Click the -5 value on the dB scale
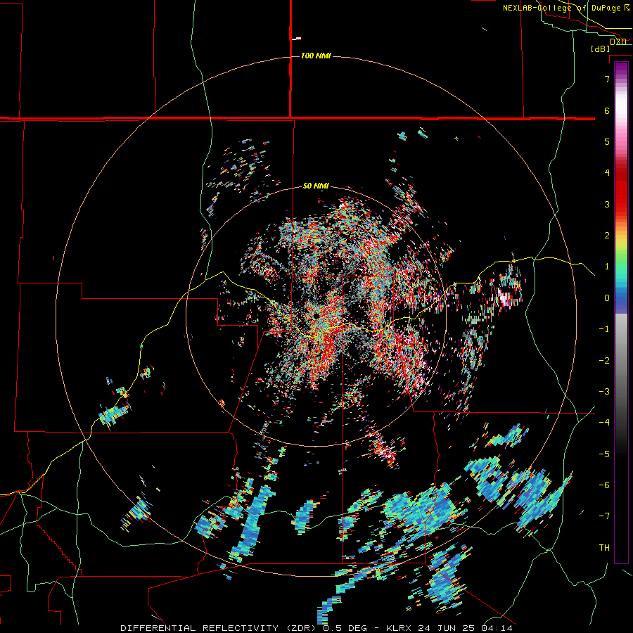The width and height of the screenshot is (633, 633). [x=604, y=454]
